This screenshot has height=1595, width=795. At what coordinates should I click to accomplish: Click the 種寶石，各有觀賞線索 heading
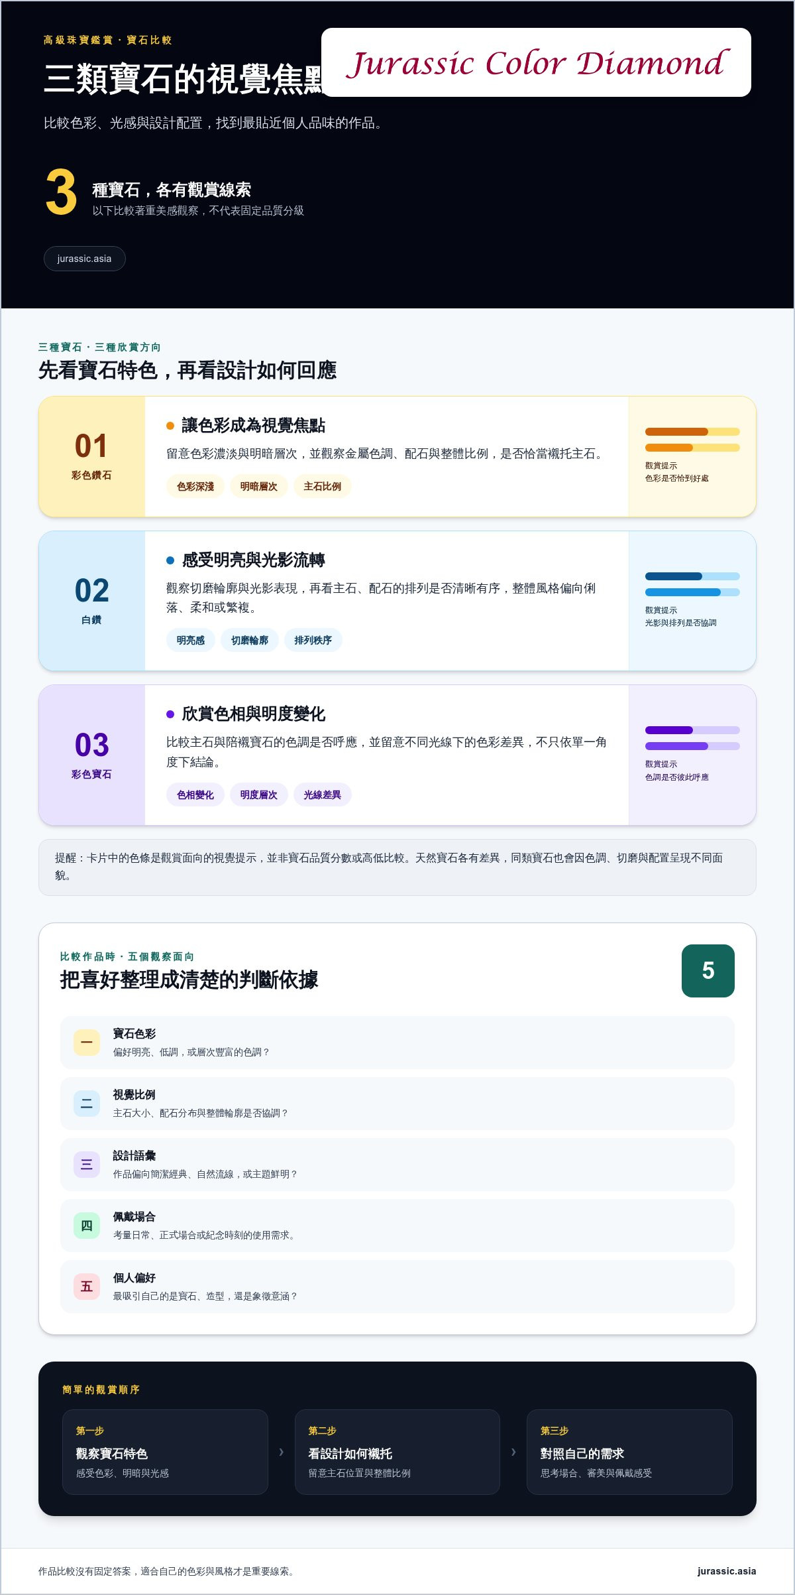172,190
